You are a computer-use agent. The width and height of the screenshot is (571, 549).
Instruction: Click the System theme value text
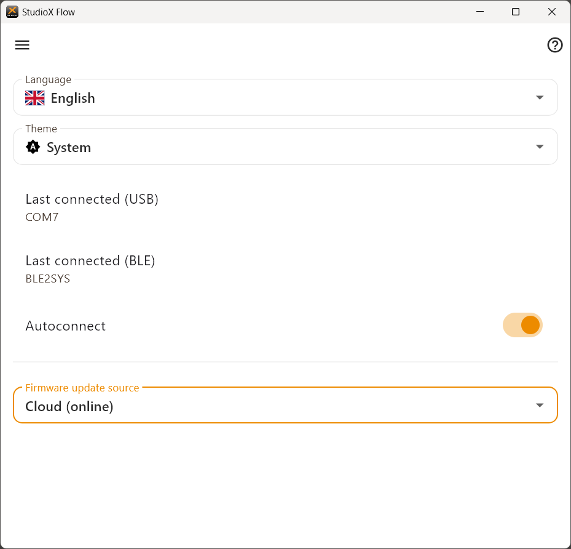click(x=69, y=148)
